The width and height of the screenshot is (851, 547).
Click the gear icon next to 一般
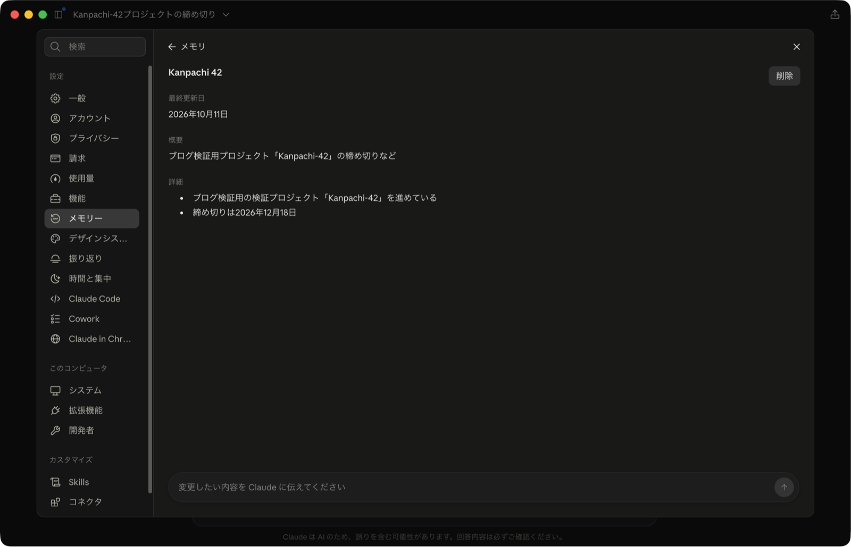(x=55, y=98)
